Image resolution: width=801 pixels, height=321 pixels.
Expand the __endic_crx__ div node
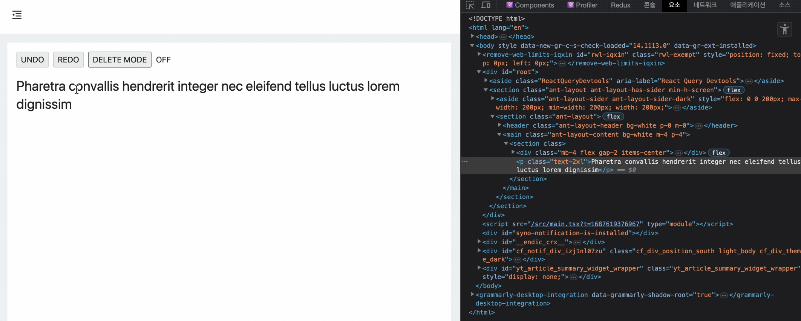pyautogui.click(x=479, y=242)
